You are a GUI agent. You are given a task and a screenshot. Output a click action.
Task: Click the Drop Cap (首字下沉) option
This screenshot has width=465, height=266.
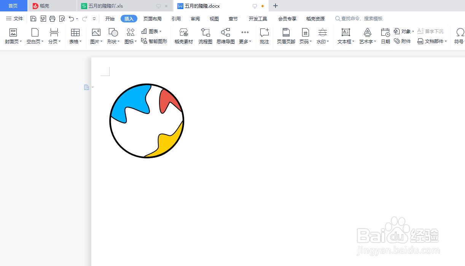tap(430, 31)
